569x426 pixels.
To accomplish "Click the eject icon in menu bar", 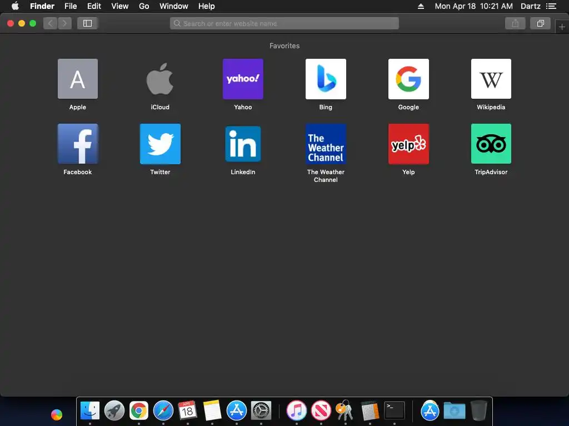I will (421, 6).
